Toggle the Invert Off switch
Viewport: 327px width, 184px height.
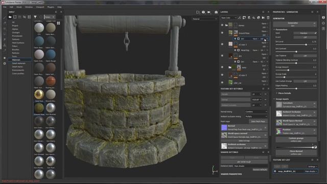coord(305,37)
